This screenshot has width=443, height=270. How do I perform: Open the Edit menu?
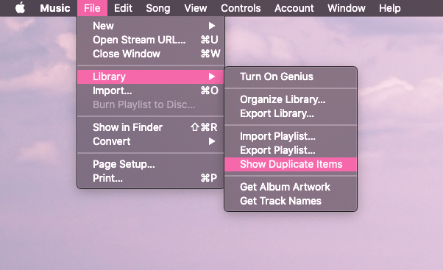(x=123, y=8)
